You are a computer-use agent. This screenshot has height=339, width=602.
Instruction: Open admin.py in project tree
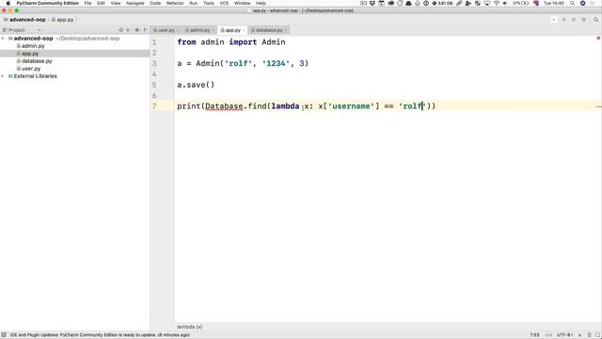[x=33, y=46]
